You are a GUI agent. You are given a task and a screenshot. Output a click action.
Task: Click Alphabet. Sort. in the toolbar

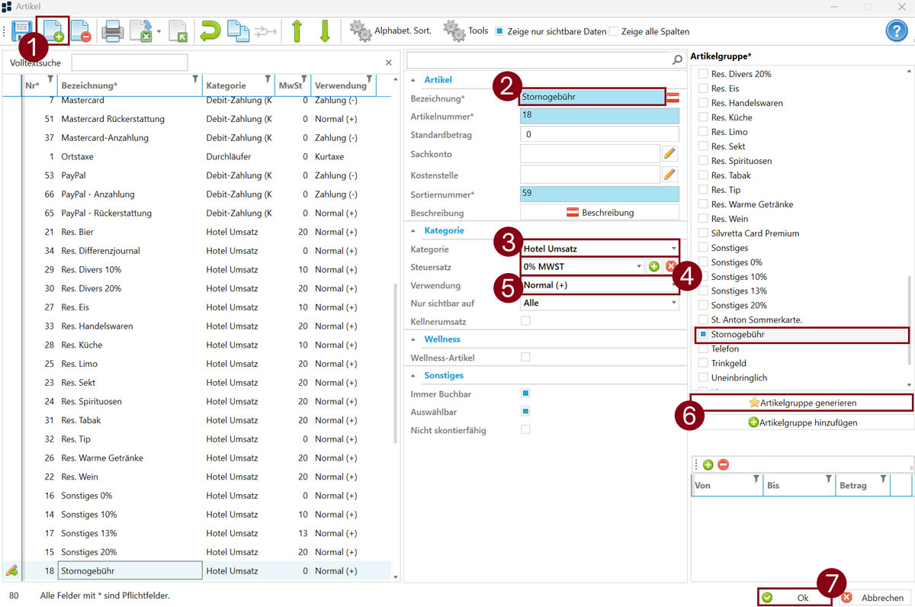coord(391,31)
